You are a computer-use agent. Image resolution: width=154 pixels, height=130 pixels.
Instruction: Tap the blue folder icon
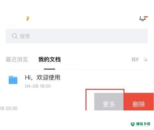(13, 80)
